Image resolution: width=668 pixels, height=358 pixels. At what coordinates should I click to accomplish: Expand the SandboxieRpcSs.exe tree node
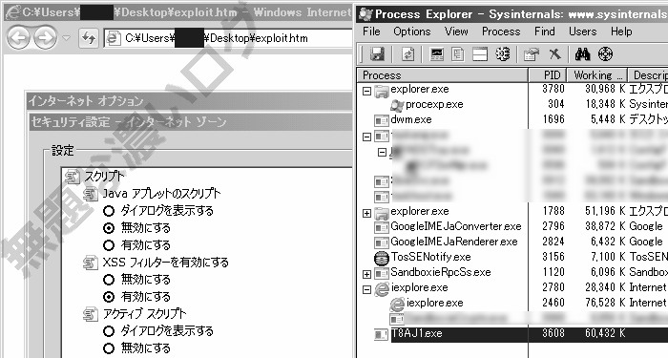click(x=366, y=274)
